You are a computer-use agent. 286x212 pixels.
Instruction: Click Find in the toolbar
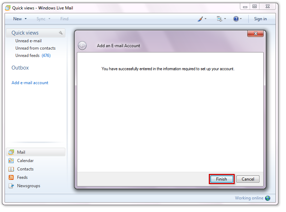64,19
